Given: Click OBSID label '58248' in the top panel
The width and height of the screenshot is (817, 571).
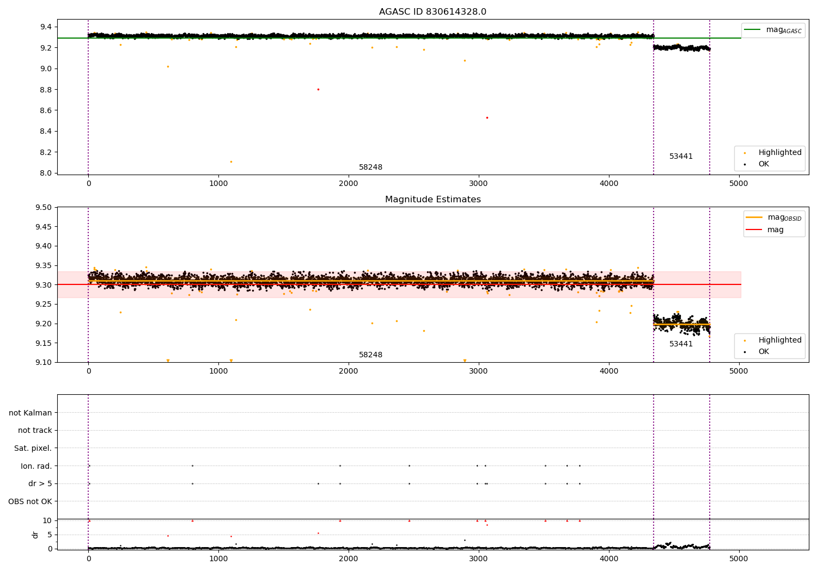Looking at the screenshot, I should pos(370,167).
